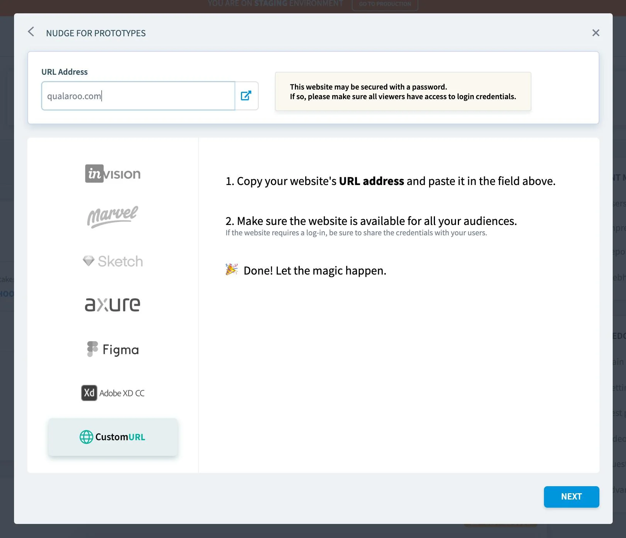The width and height of the screenshot is (626, 538).
Task: Open the URL in a new tab icon
Action: pyautogui.click(x=246, y=96)
